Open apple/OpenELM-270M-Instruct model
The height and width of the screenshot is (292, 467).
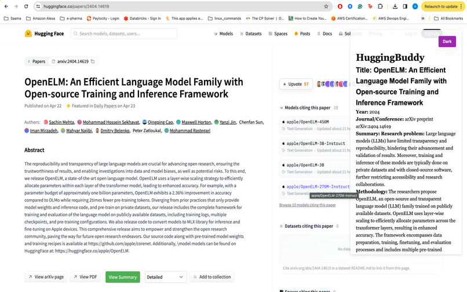[318, 187]
